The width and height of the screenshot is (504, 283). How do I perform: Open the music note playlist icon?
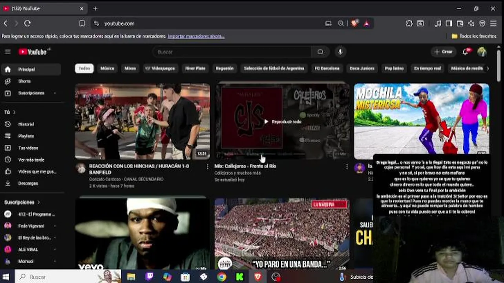(438, 24)
